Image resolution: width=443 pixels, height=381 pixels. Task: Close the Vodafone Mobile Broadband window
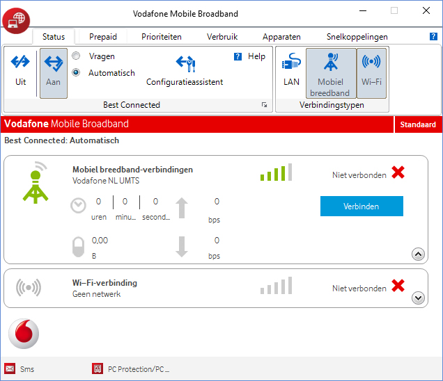[426, 10]
